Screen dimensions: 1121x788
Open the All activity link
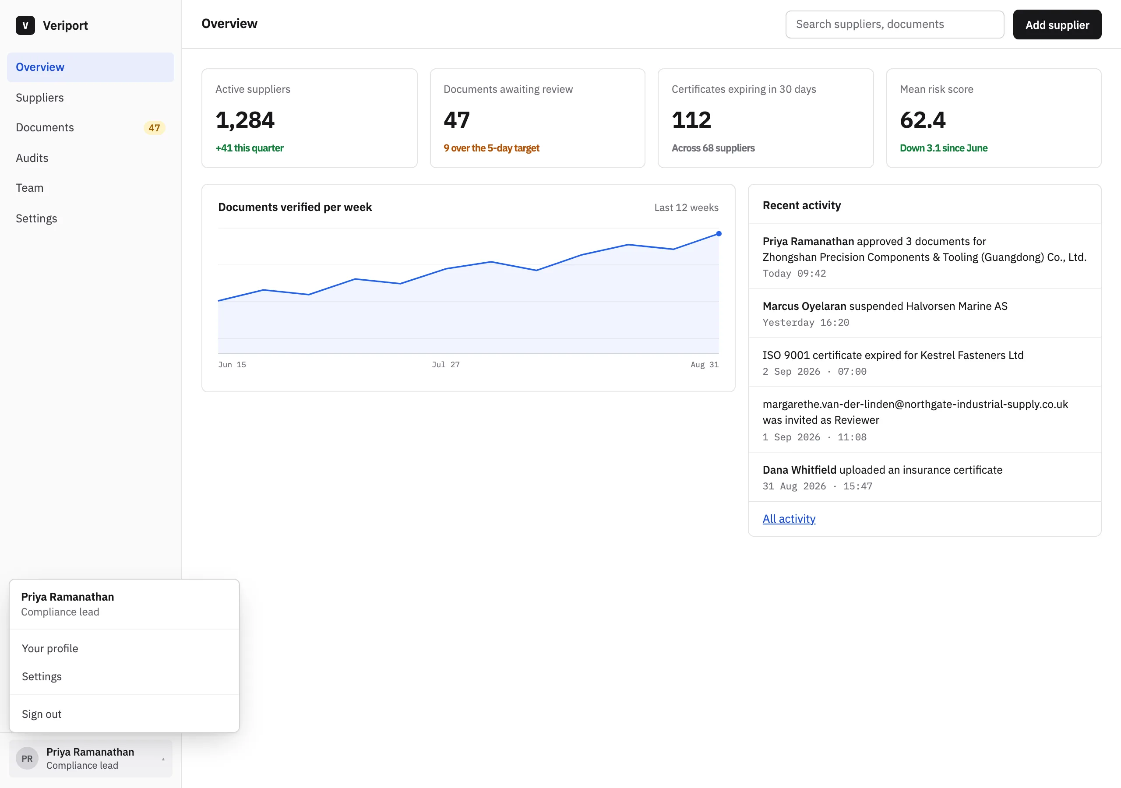(x=789, y=518)
